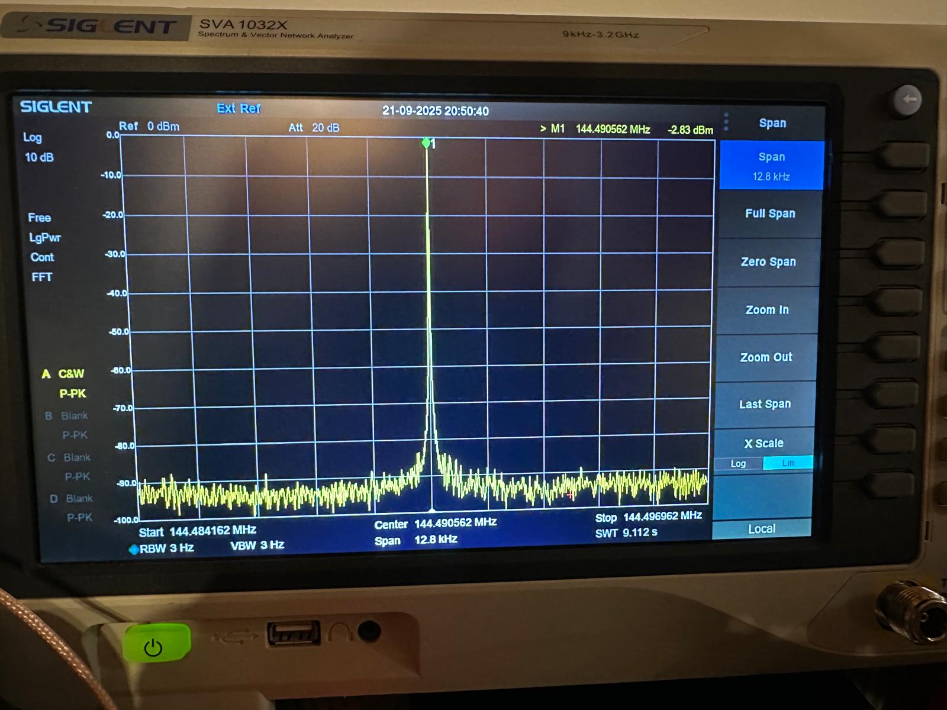This screenshot has height=710, width=947.
Task: Tap the blue diamond beside RBW
Action: 134,549
